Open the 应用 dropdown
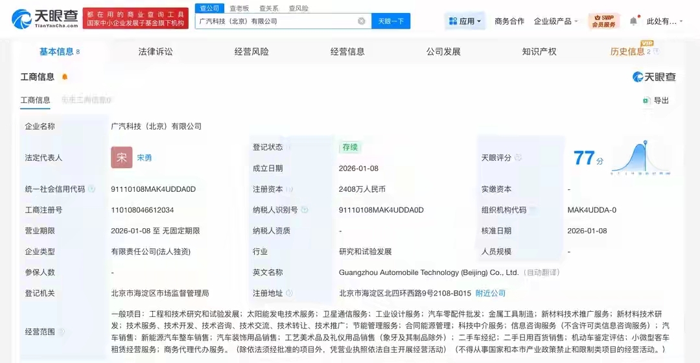This screenshot has height=363, width=700. (465, 21)
